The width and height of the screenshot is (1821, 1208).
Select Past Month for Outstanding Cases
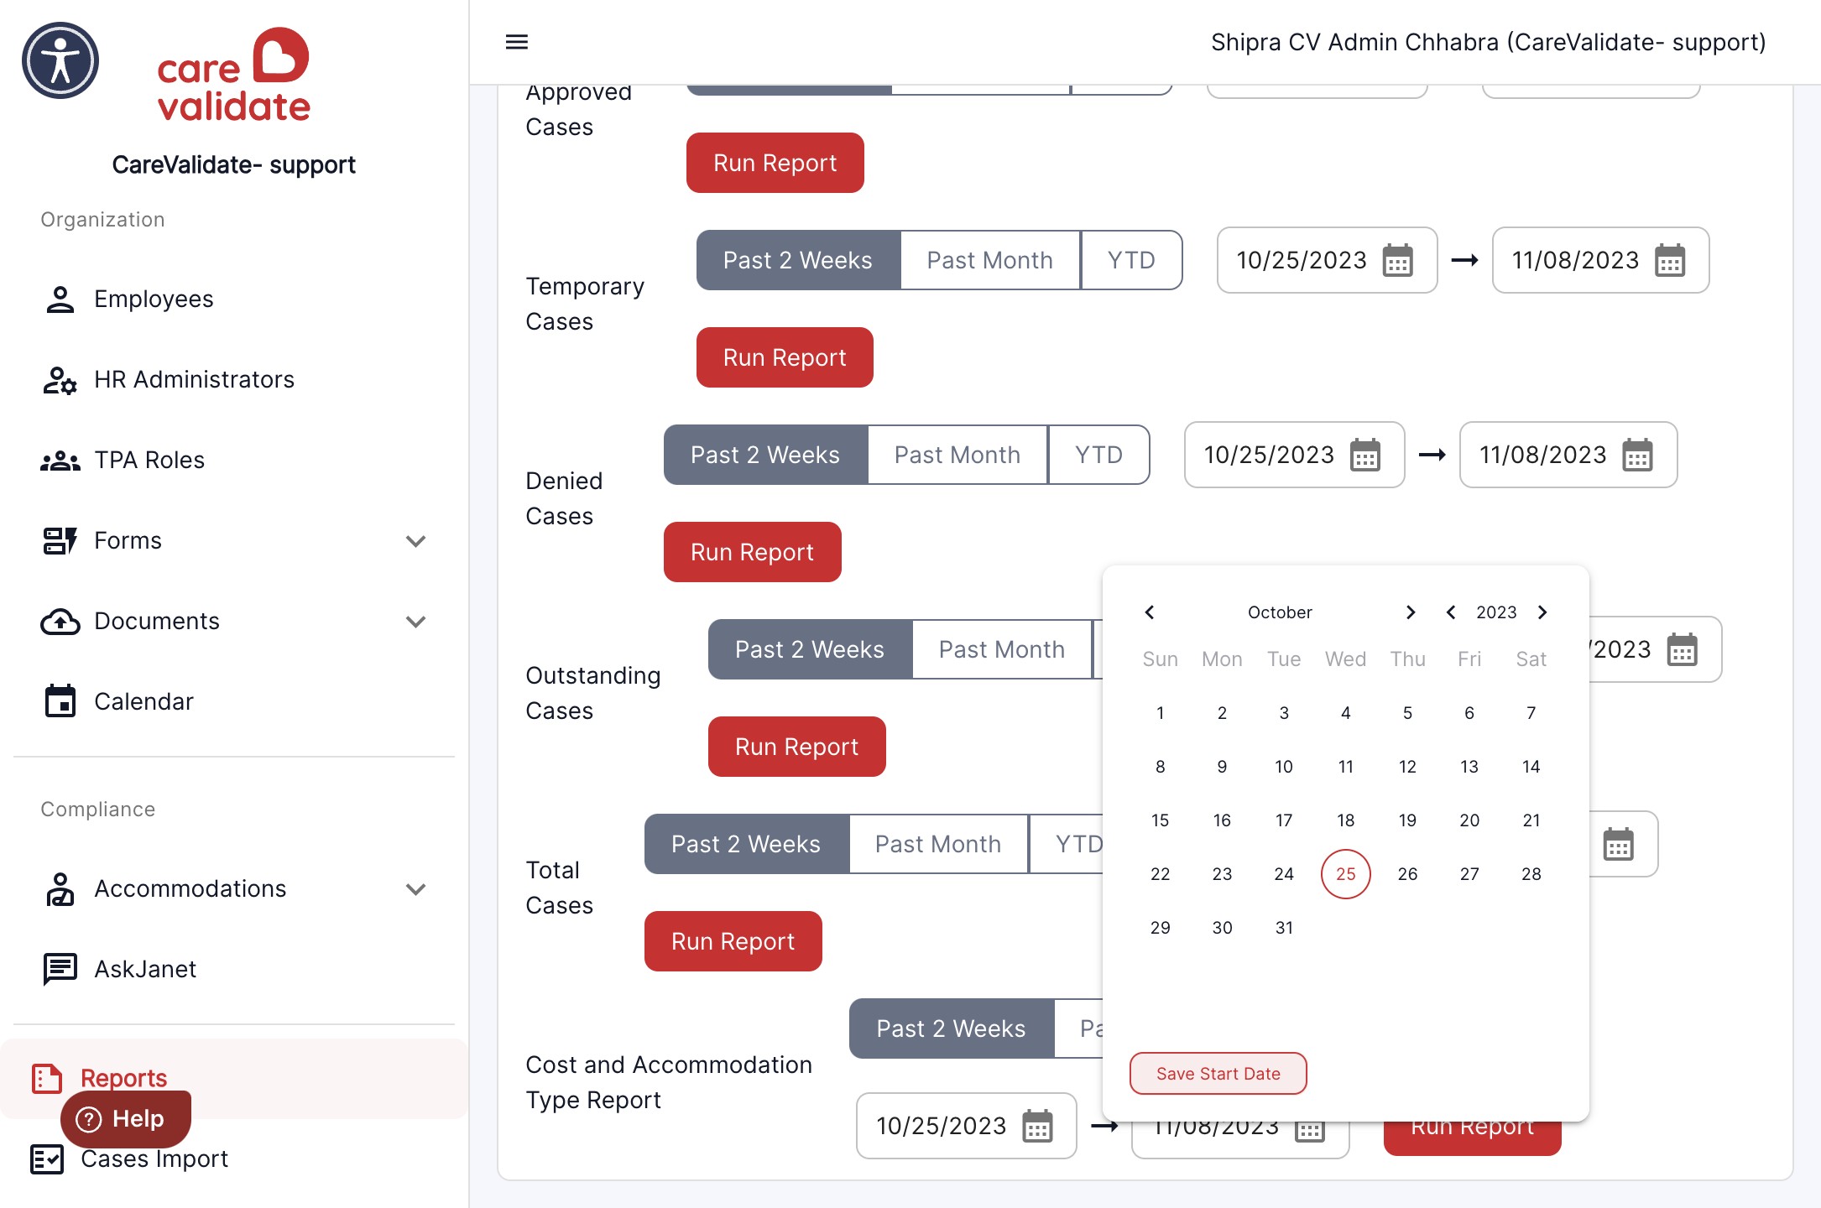click(x=1002, y=650)
